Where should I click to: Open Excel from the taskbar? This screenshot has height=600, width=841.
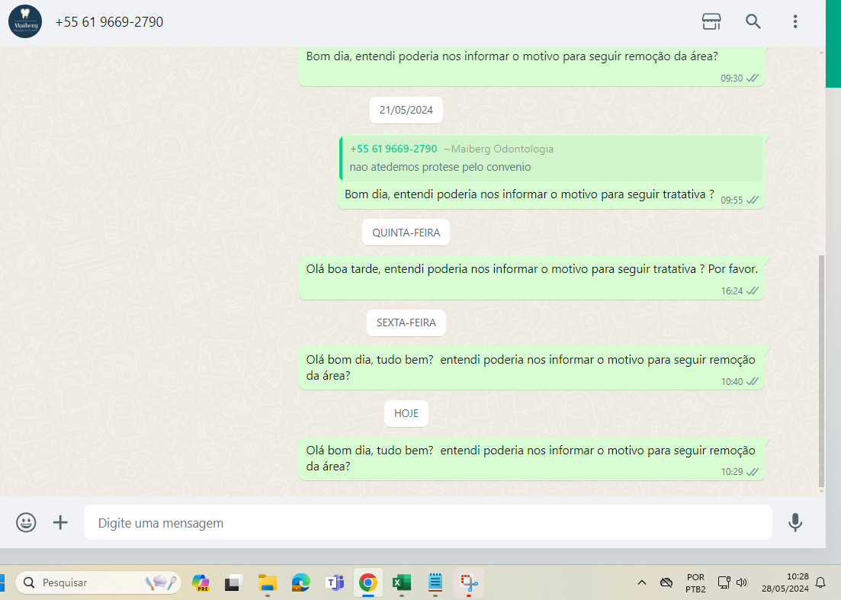(x=402, y=583)
